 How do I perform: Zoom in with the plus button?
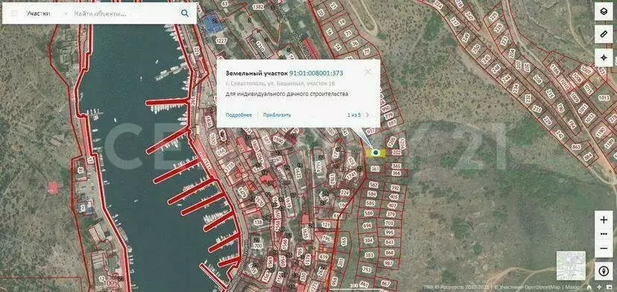pyautogui.click(x=604, y=220)
